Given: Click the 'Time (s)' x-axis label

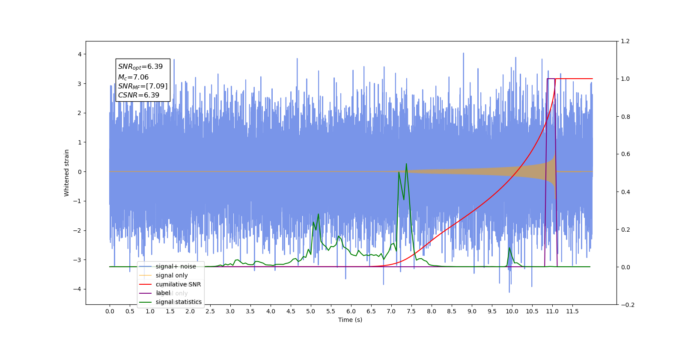Looking at the screenshot, I should click(350, 320).
